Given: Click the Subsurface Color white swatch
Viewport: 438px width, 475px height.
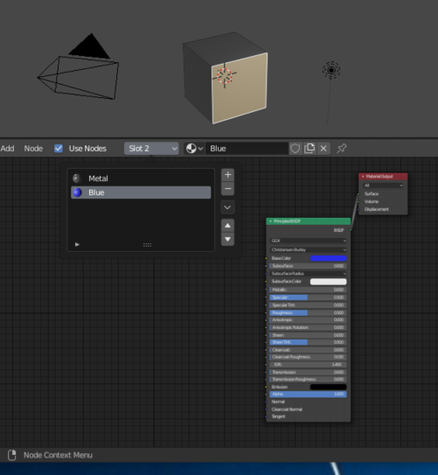Looking at the screenshot, I should (x=329, y=282).
